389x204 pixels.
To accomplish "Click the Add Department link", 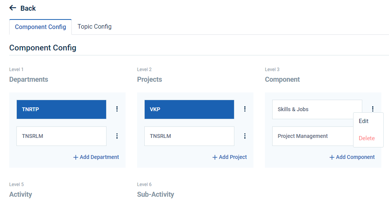I will [99, 157].
